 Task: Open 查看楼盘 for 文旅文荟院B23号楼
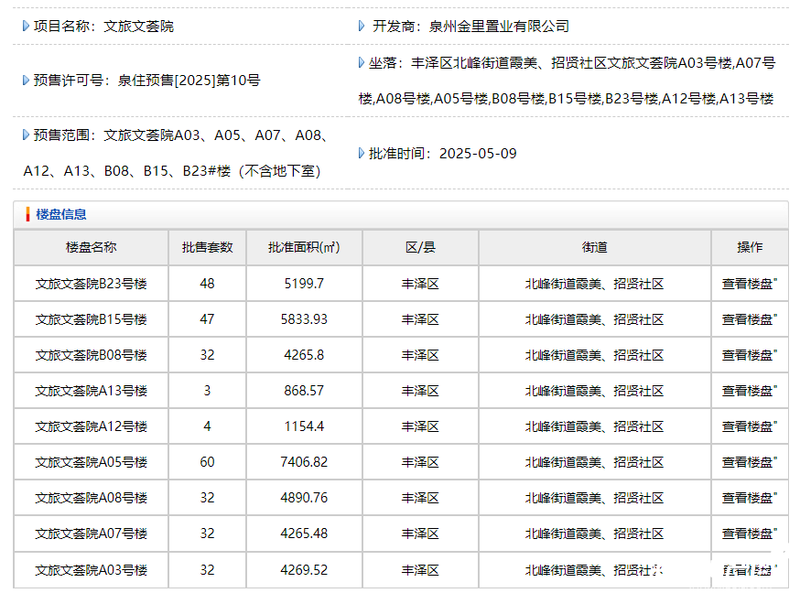(x=749, y=284)
